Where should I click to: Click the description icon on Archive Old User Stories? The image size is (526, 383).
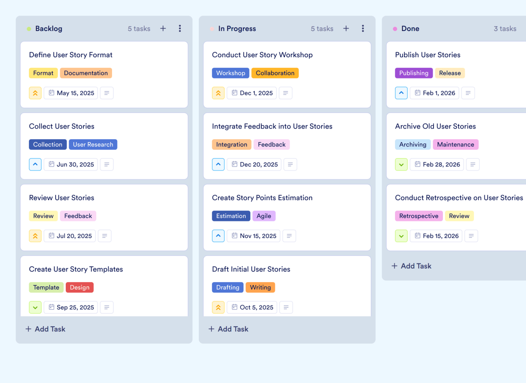click(x=473, y=164)
